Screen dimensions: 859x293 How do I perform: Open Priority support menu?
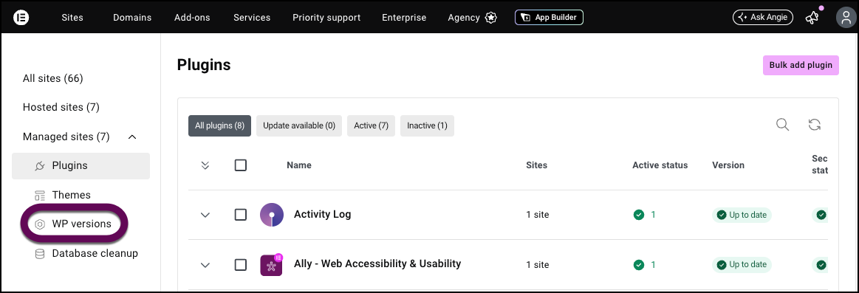(x=326, y=18)
